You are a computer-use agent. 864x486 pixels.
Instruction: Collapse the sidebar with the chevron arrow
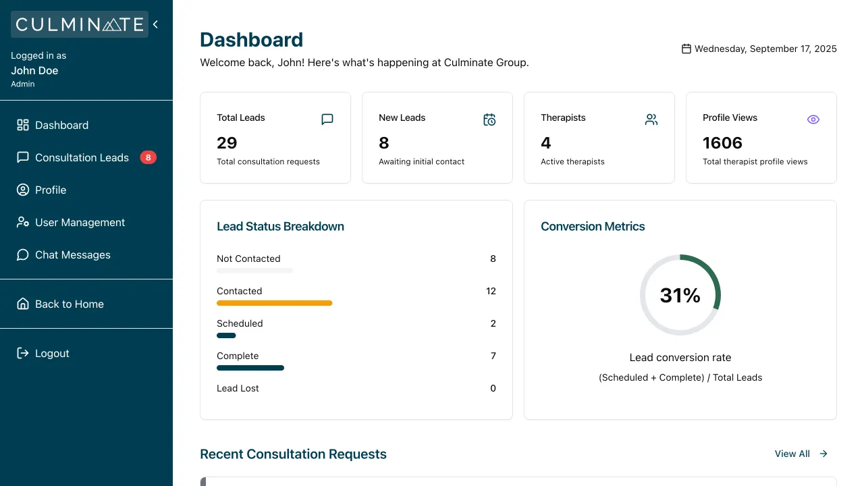click(x=155, y=24)
